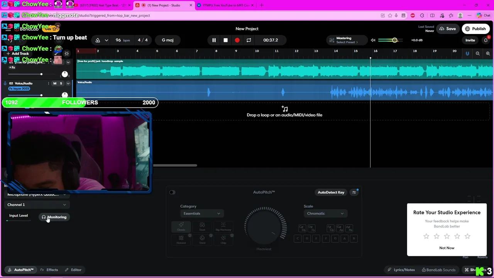Pause playback with the pause button

click(x=214, y=40)
